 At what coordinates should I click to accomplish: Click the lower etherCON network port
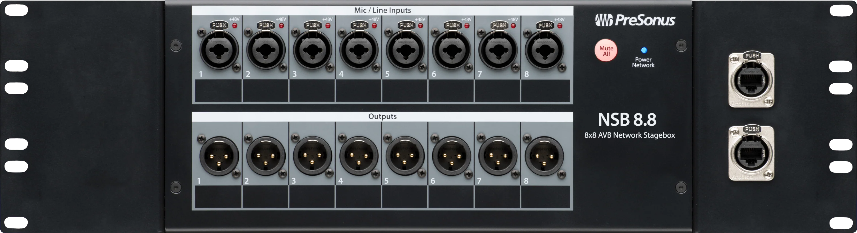pyautogui.click(x=751, y=154)
